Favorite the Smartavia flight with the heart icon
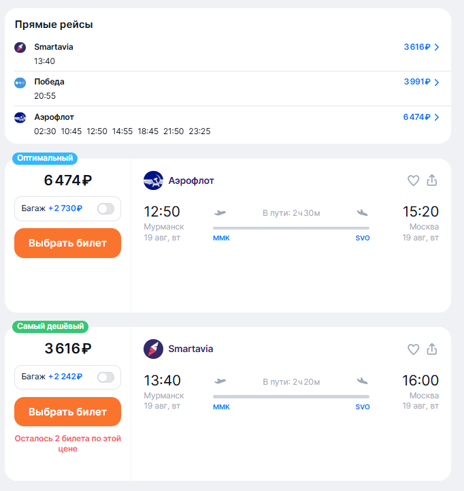 pos(413,349)
